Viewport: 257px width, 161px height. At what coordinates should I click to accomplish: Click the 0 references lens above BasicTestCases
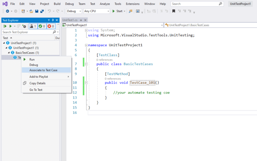[104, 60]
